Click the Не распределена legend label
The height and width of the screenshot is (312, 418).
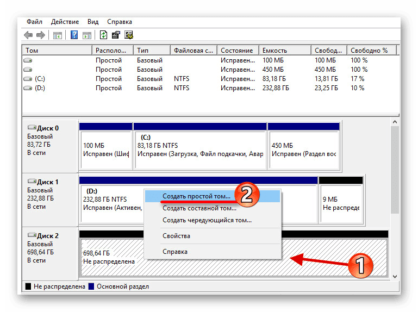pyautogui.click(x=59, y=286)
